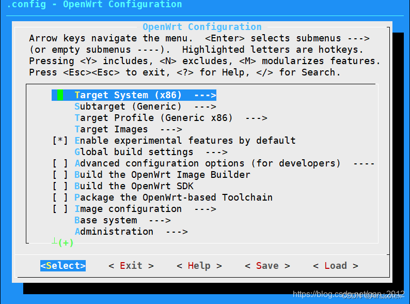Enable Build the OpenWrt SDK option
This screenshot has height=304, width=410.
(x=60, y=186)
